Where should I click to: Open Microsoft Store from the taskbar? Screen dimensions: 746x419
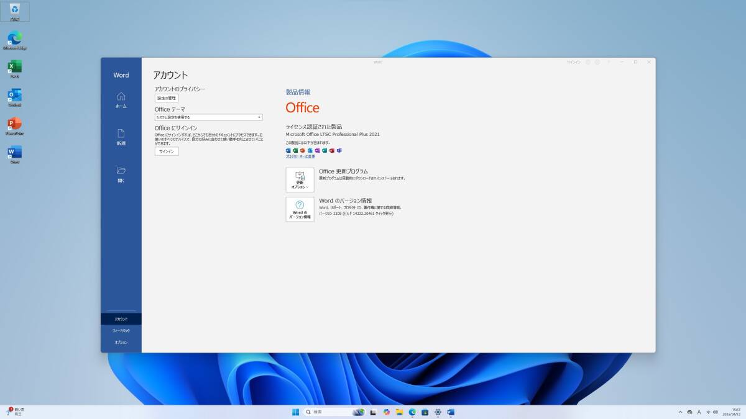425,412
